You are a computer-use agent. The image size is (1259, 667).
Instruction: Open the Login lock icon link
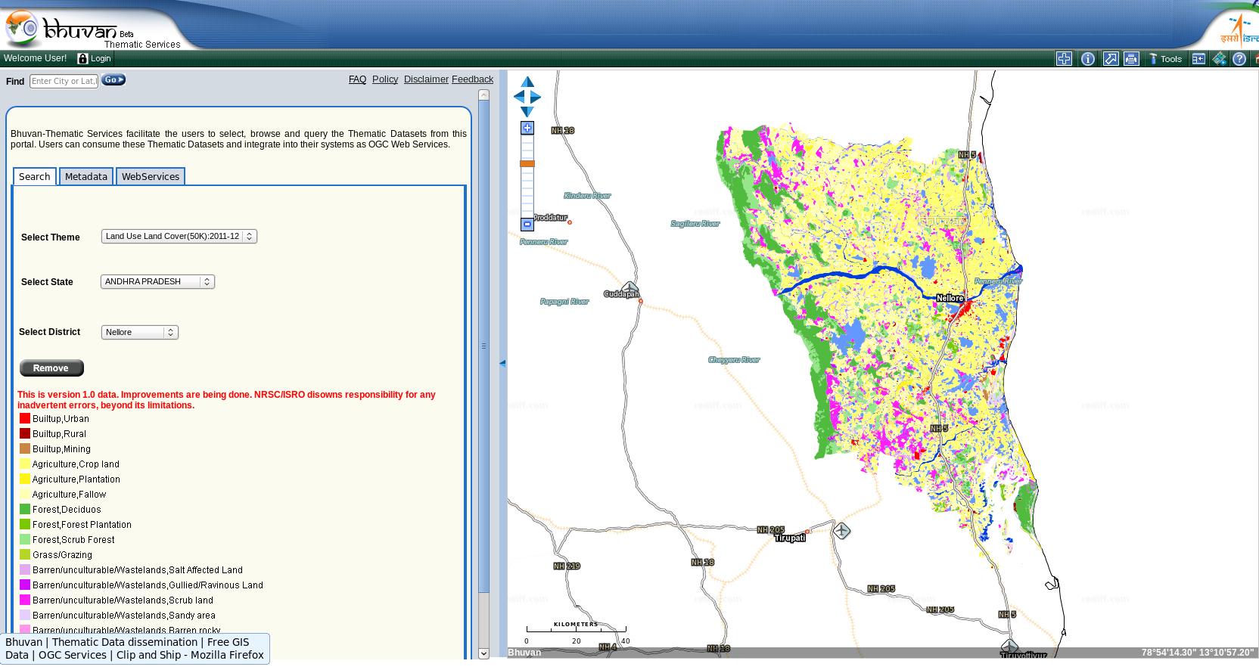(94, 58)
